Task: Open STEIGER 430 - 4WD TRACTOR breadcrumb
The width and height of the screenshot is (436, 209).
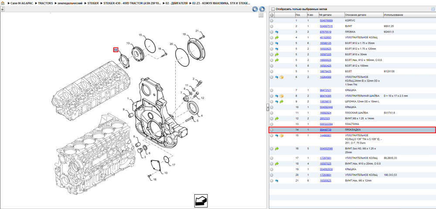Action: pyautogui.click(x=132, y=3)
